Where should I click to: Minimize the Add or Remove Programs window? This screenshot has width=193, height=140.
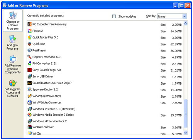click(x=176, y=5)
